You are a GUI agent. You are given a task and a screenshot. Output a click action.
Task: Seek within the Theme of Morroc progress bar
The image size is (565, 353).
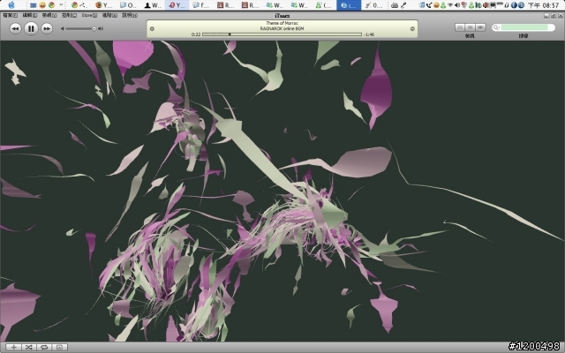[x=282, y=34]
